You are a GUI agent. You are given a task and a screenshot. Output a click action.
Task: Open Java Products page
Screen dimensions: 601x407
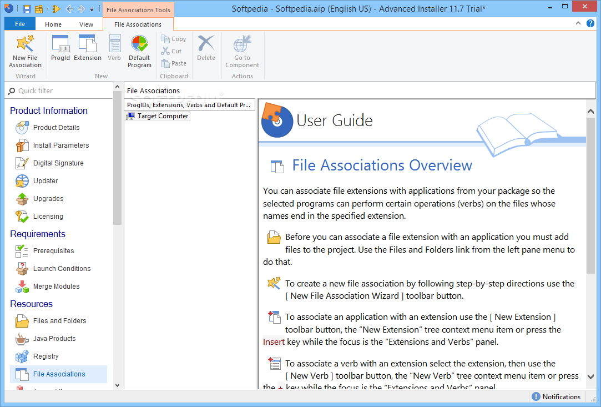pyautogui.click(x=54, y=339)
